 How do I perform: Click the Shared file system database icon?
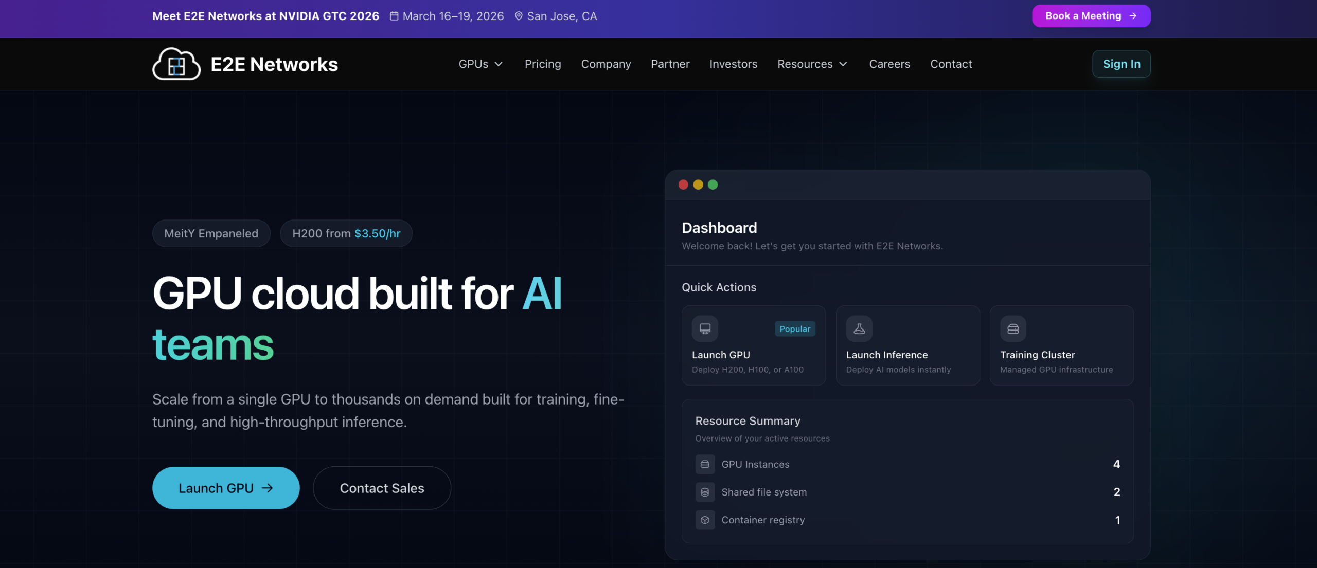tap(705, 492)
